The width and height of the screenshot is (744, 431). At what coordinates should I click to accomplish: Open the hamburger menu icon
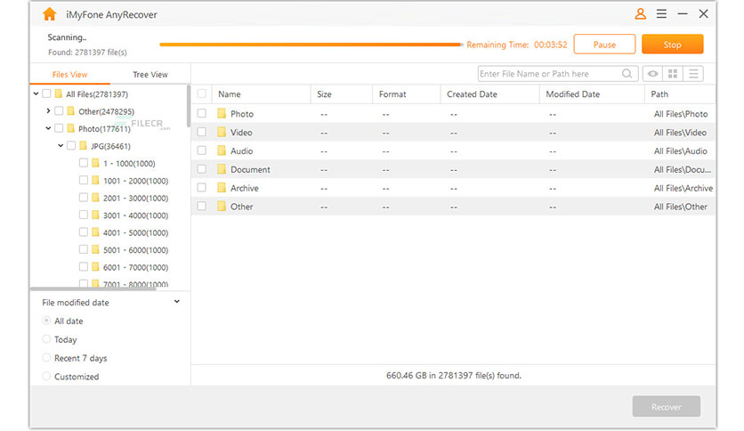[x=661, y=14]
